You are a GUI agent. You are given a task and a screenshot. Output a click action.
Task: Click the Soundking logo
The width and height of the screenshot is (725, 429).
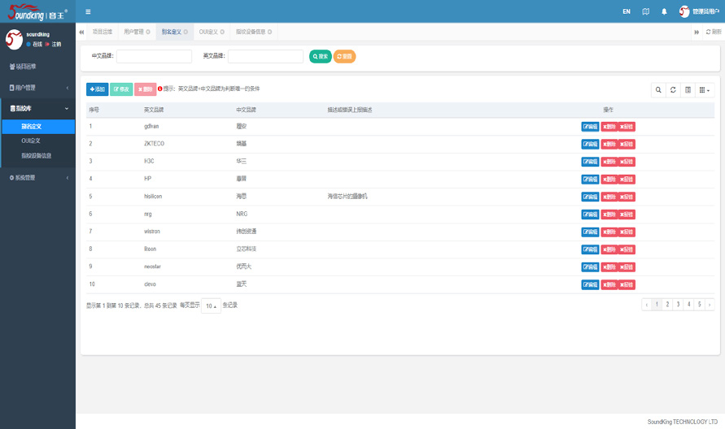[37, 11]
